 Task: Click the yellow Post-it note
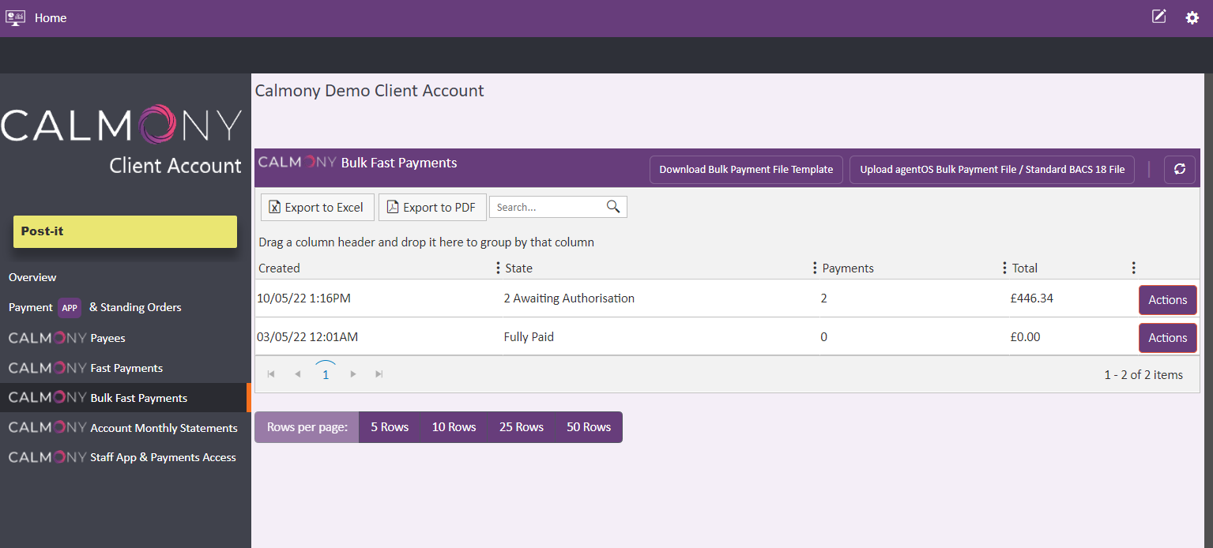pyautogui.click(x=125, y=231)
